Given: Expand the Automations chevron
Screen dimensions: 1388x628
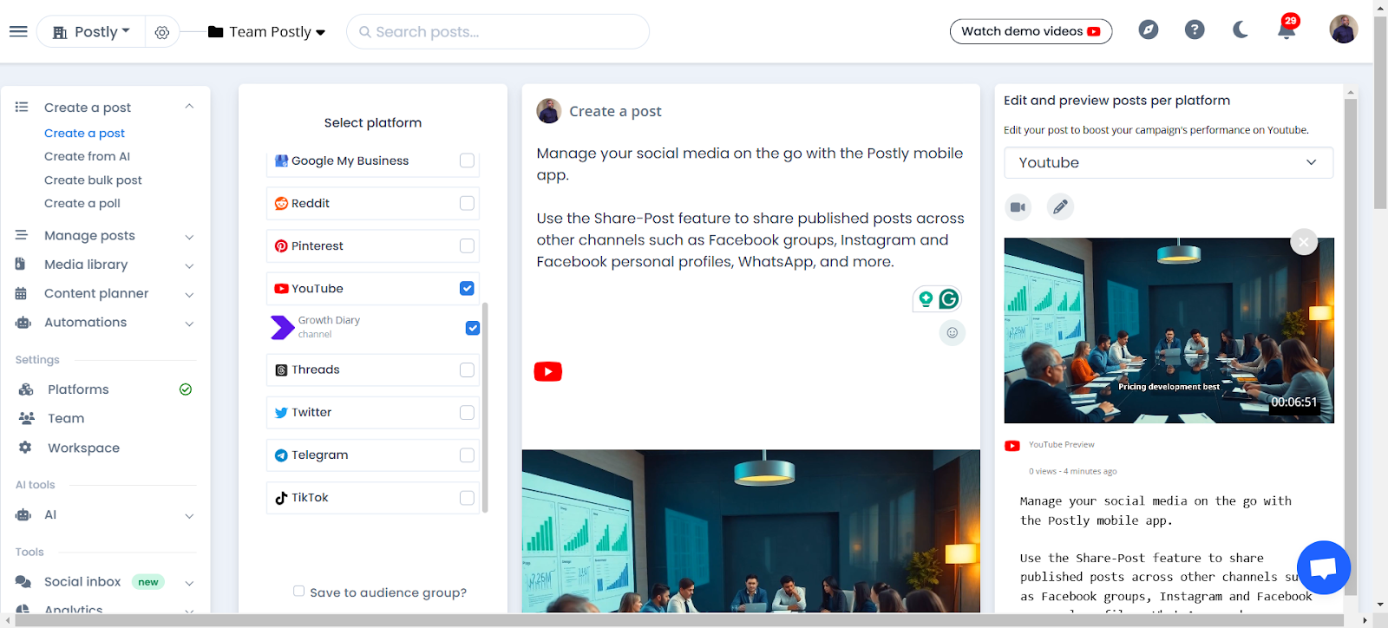Looking at the screenshot, I should point(189,323).
